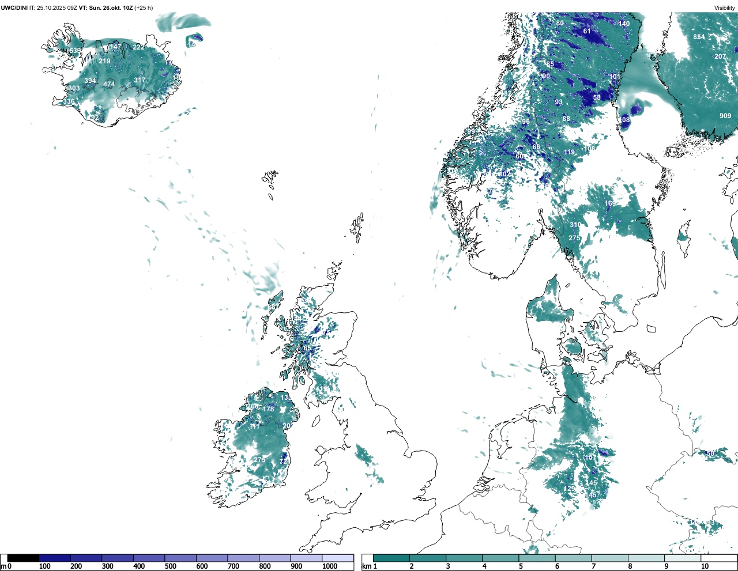738x571 pixels.
Task: Click the "1000" tick on metre legend
Action: tap(330, 566)
